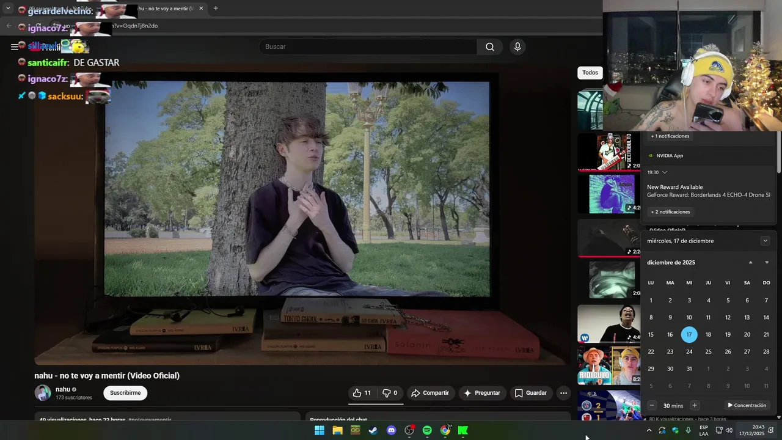Like the video with the thumbs-up button
Viewport: 782px width, 440px height.
point(362,393)
